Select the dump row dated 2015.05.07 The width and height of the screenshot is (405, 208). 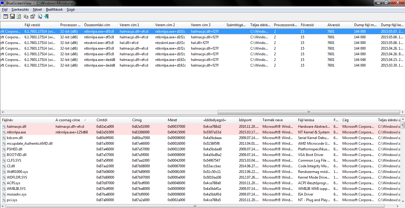pyautogui.click(x=202, y=31)
